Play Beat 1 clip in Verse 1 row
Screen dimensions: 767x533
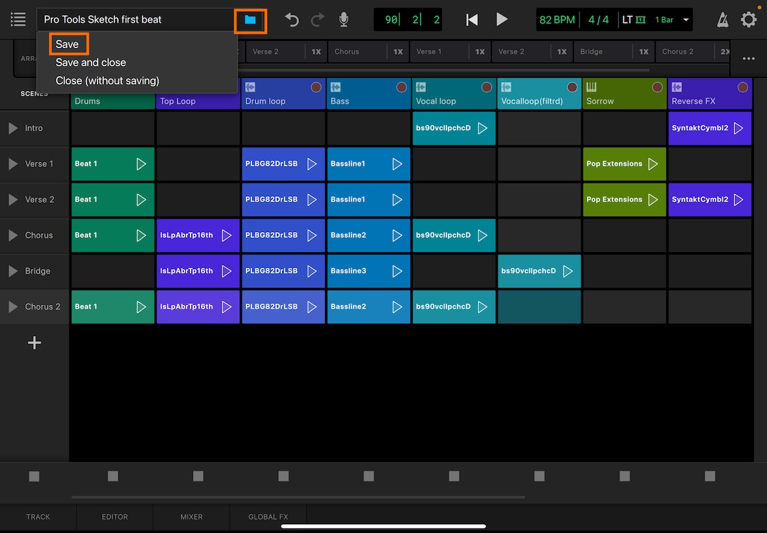[141, 164]
